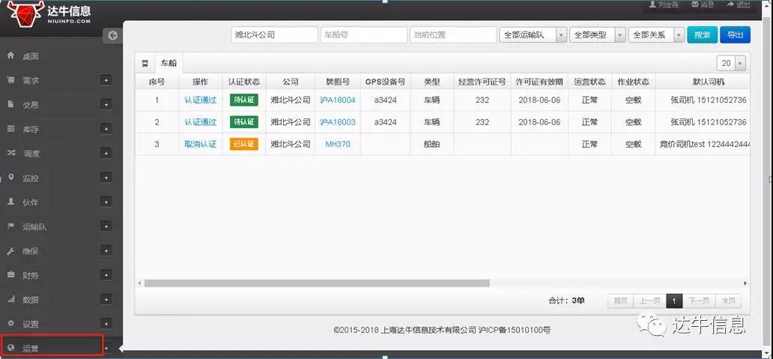Open the page size dropdown showing 20

click(732, 64)
